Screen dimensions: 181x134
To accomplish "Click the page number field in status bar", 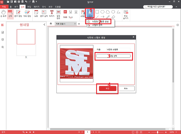I will pos(87,132).
